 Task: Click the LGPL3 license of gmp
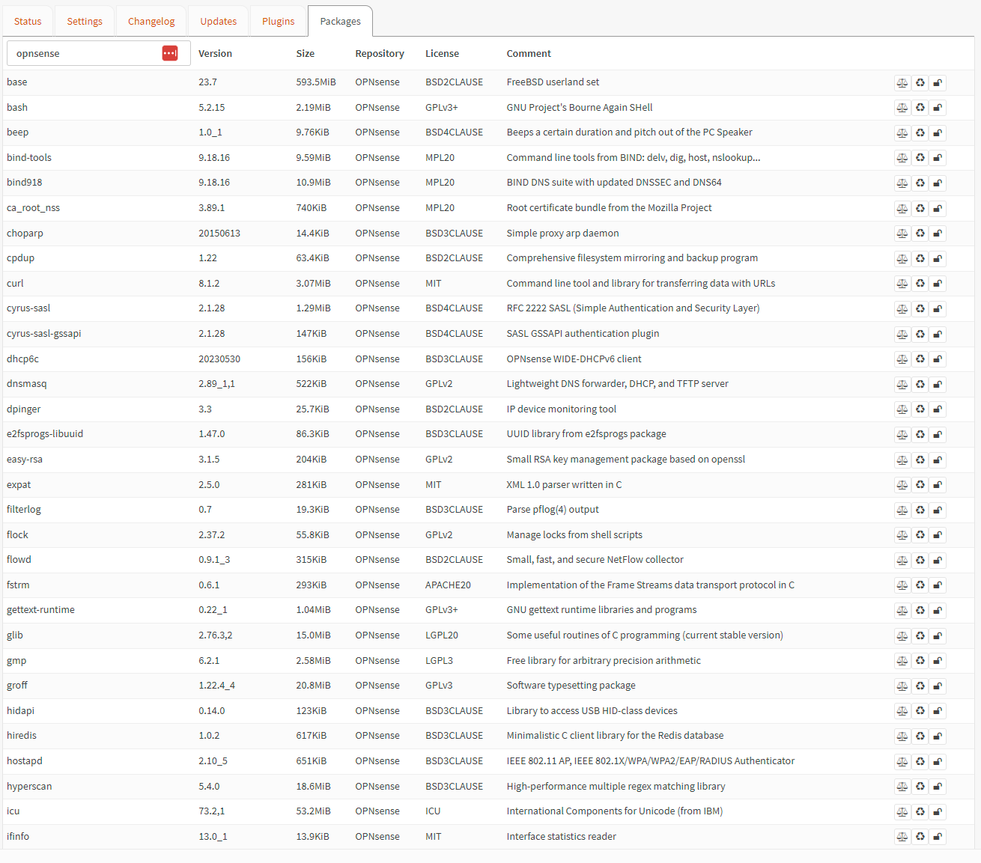tap(439, 660)
